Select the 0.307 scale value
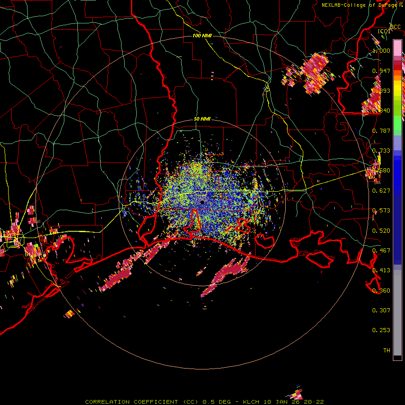 381,310
